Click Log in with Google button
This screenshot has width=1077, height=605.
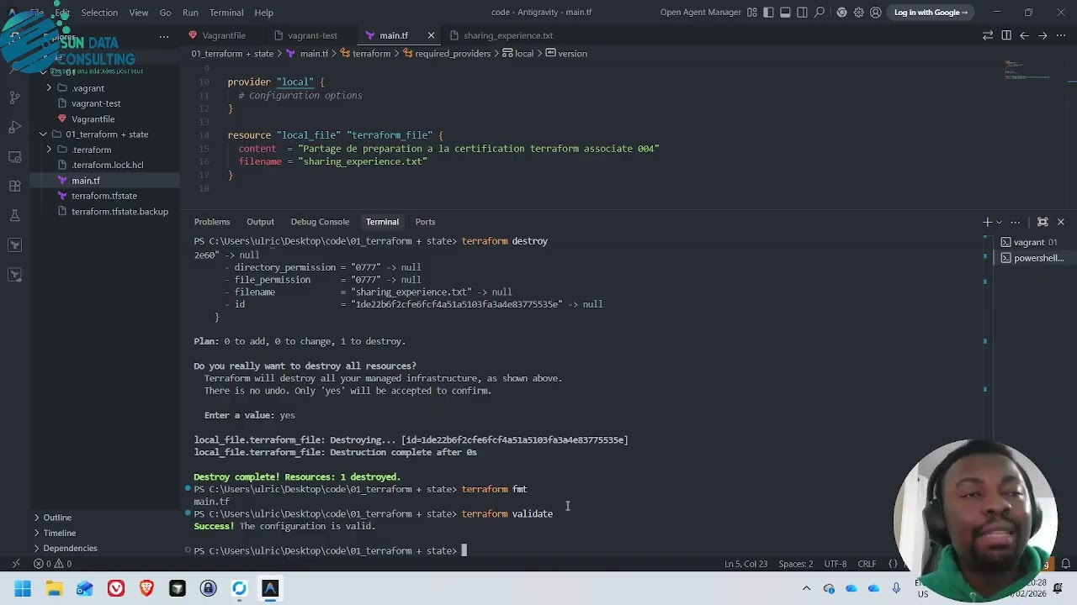pyautogui.click(x=931, y=13)
